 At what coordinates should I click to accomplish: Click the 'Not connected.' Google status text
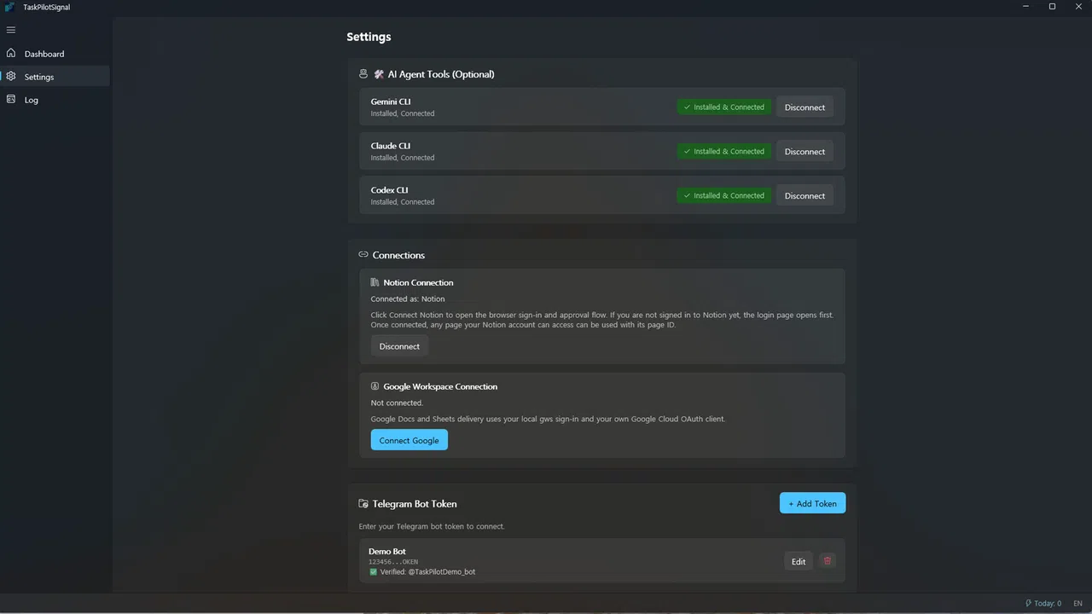click(397, 403)
